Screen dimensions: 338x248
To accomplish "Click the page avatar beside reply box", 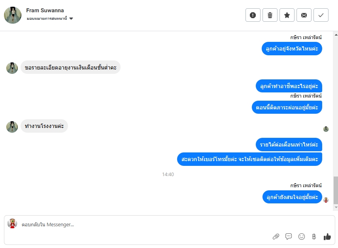I will coord(12,224).
